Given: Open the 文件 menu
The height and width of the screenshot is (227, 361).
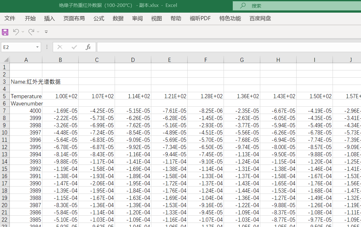Looking at the screenshot, I should click(x=10, y=18).
